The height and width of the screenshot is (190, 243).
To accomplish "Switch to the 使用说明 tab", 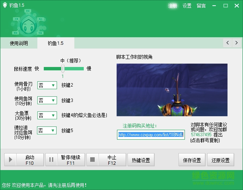I will tap(19, 43).
